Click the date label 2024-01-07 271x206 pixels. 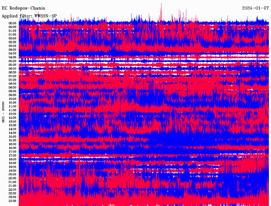[255, 8]
